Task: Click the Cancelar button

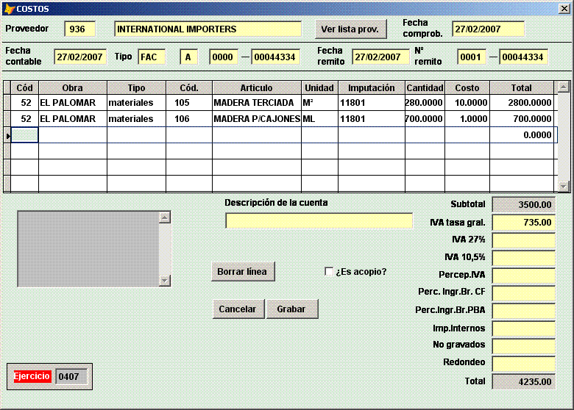Action: pyautogui.click(x=238, y=309)
